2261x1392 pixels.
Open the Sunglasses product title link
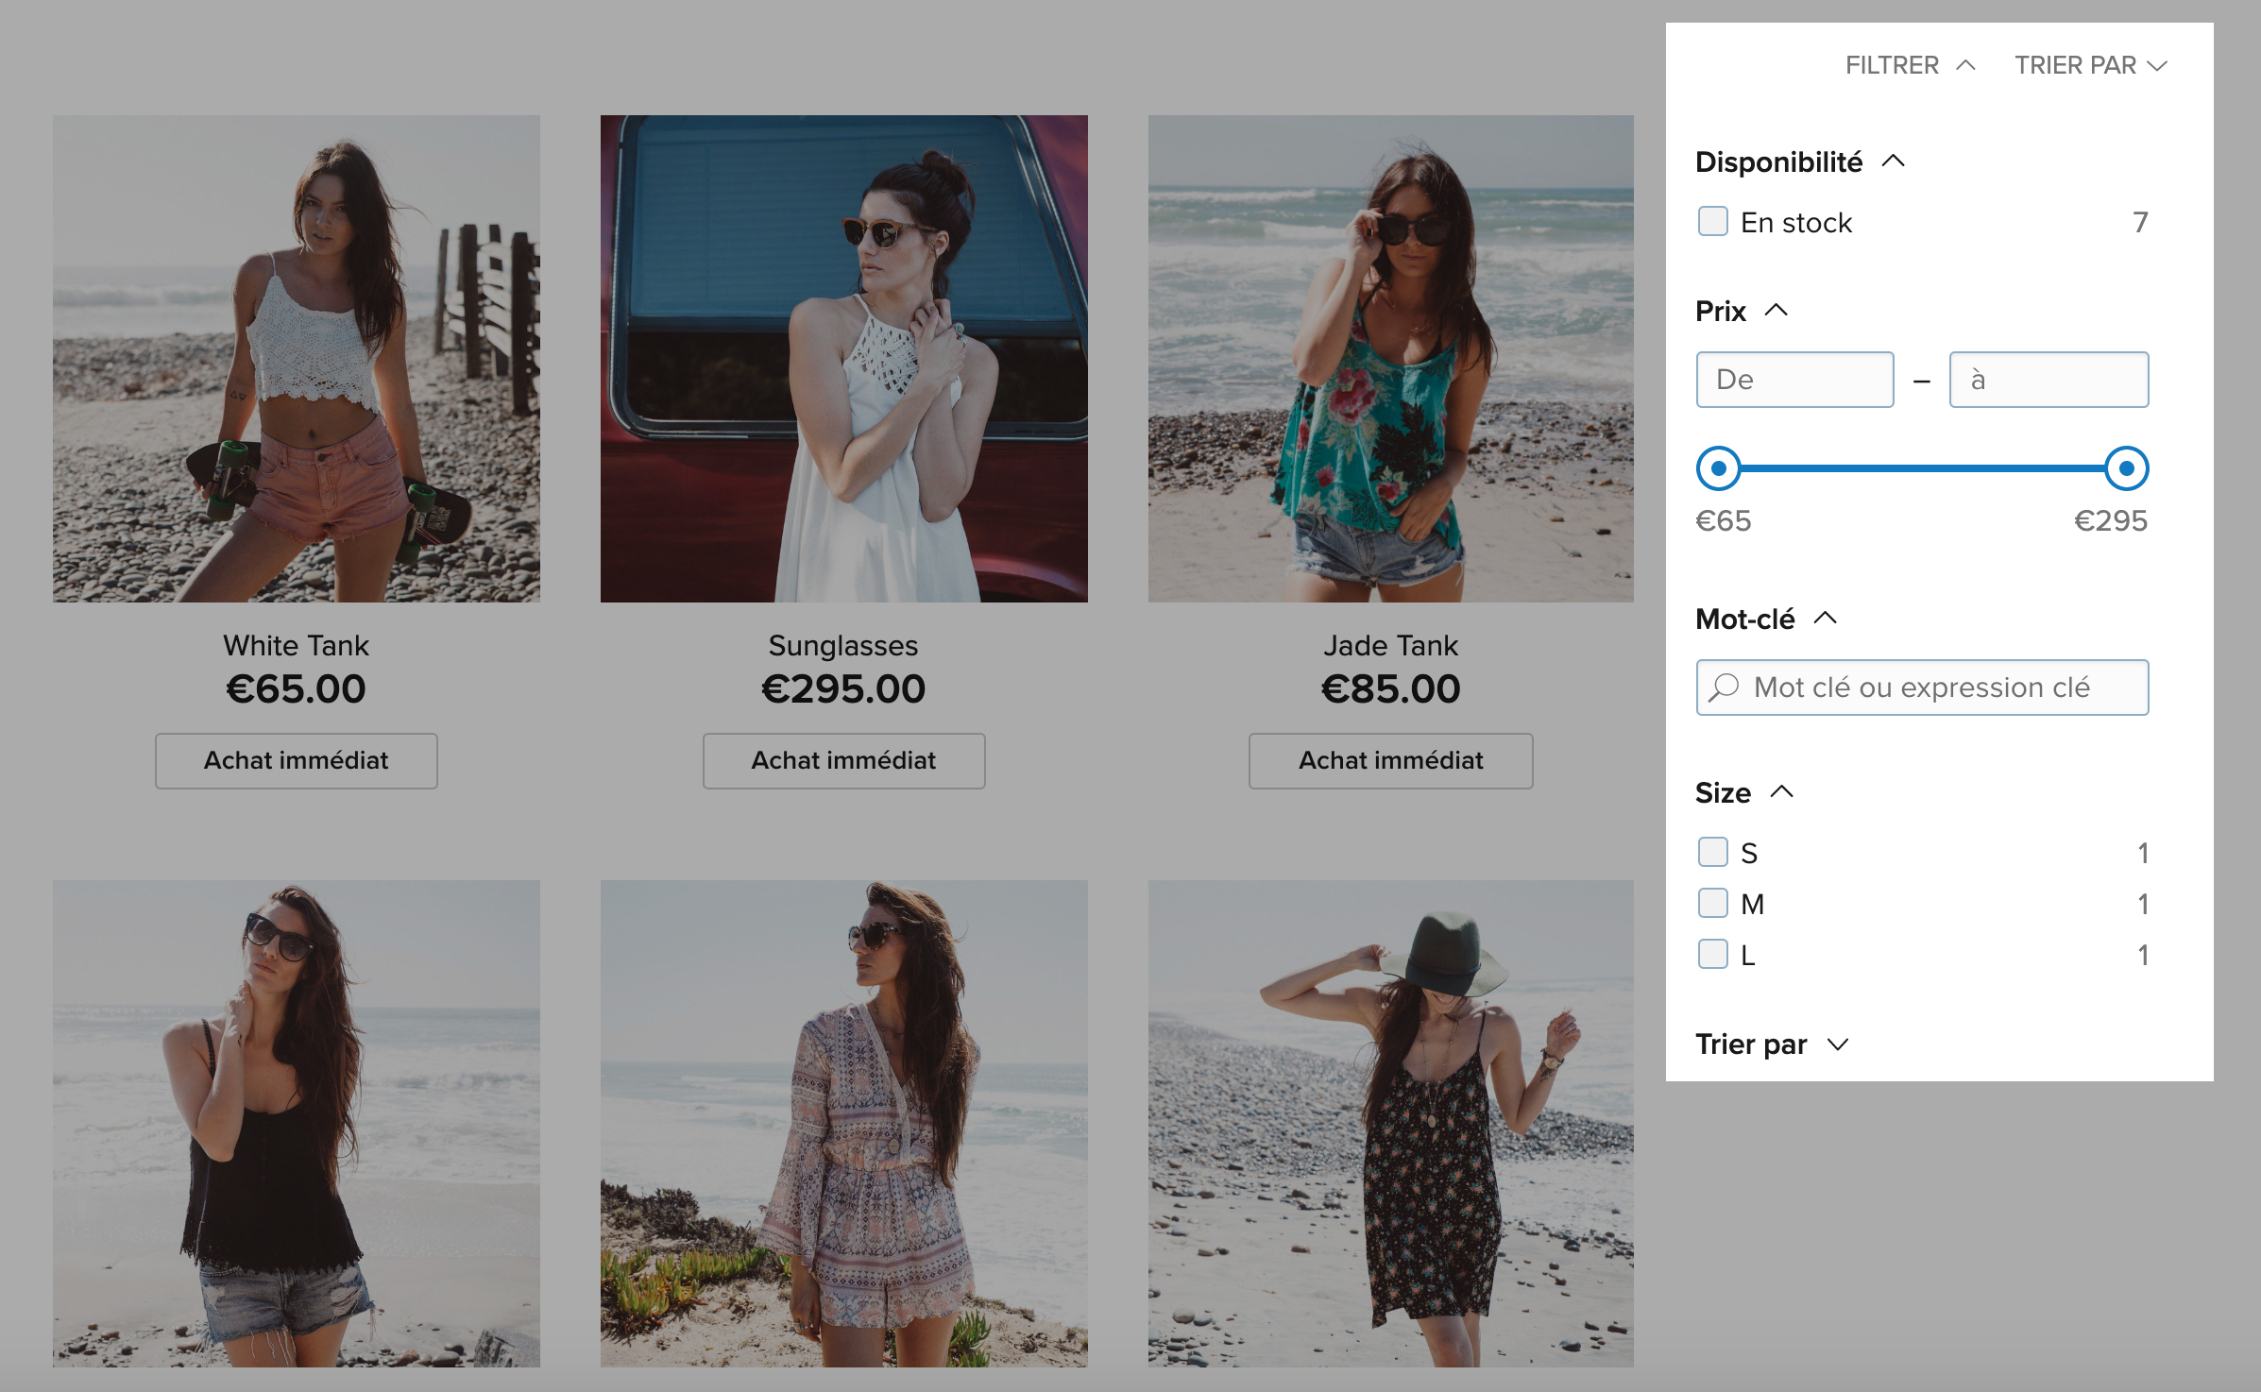point(842,646)
